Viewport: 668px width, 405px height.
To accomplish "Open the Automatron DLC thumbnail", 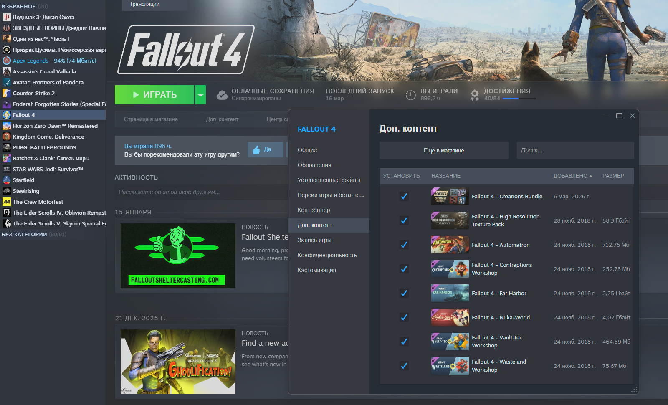I will pos(450,245).
